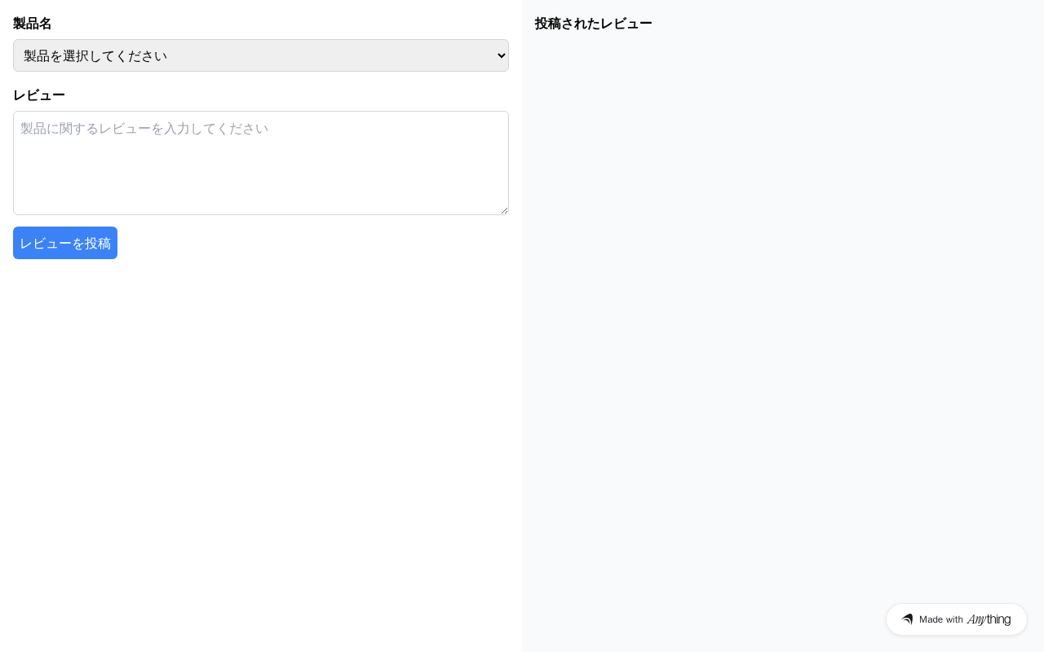Click the "Made with" text in badge
Viewport: 1044px width, 652px height.
click(941, 619)
